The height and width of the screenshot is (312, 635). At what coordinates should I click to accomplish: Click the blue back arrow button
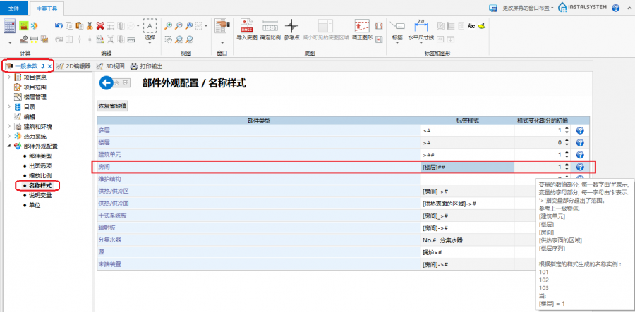pos(107,83)
